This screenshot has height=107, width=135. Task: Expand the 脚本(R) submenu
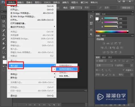tap(32, 78)
